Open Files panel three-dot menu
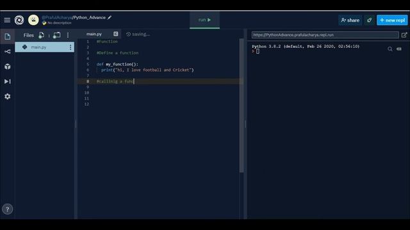 (x=68, y=35)
